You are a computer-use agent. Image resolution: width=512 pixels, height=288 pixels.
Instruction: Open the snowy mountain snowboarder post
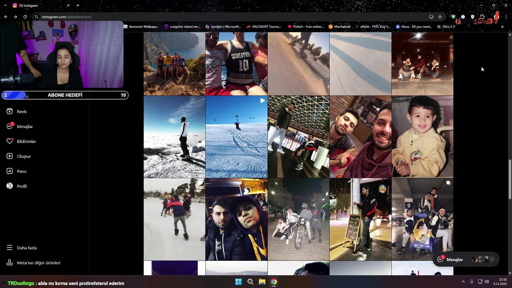click(174, 137)
